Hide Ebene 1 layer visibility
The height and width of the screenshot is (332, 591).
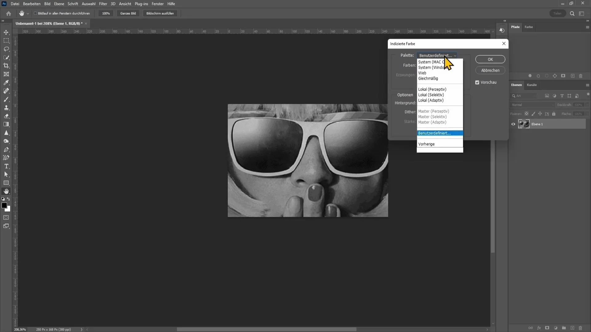coord(513,124)
